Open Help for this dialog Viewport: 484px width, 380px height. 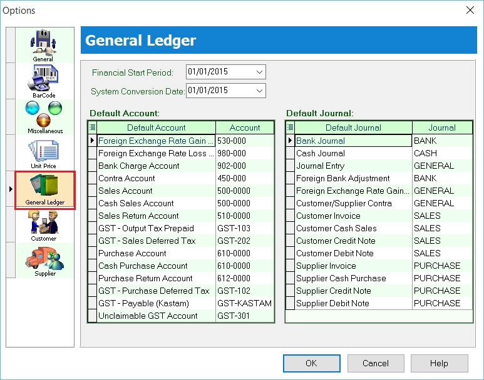439,363
